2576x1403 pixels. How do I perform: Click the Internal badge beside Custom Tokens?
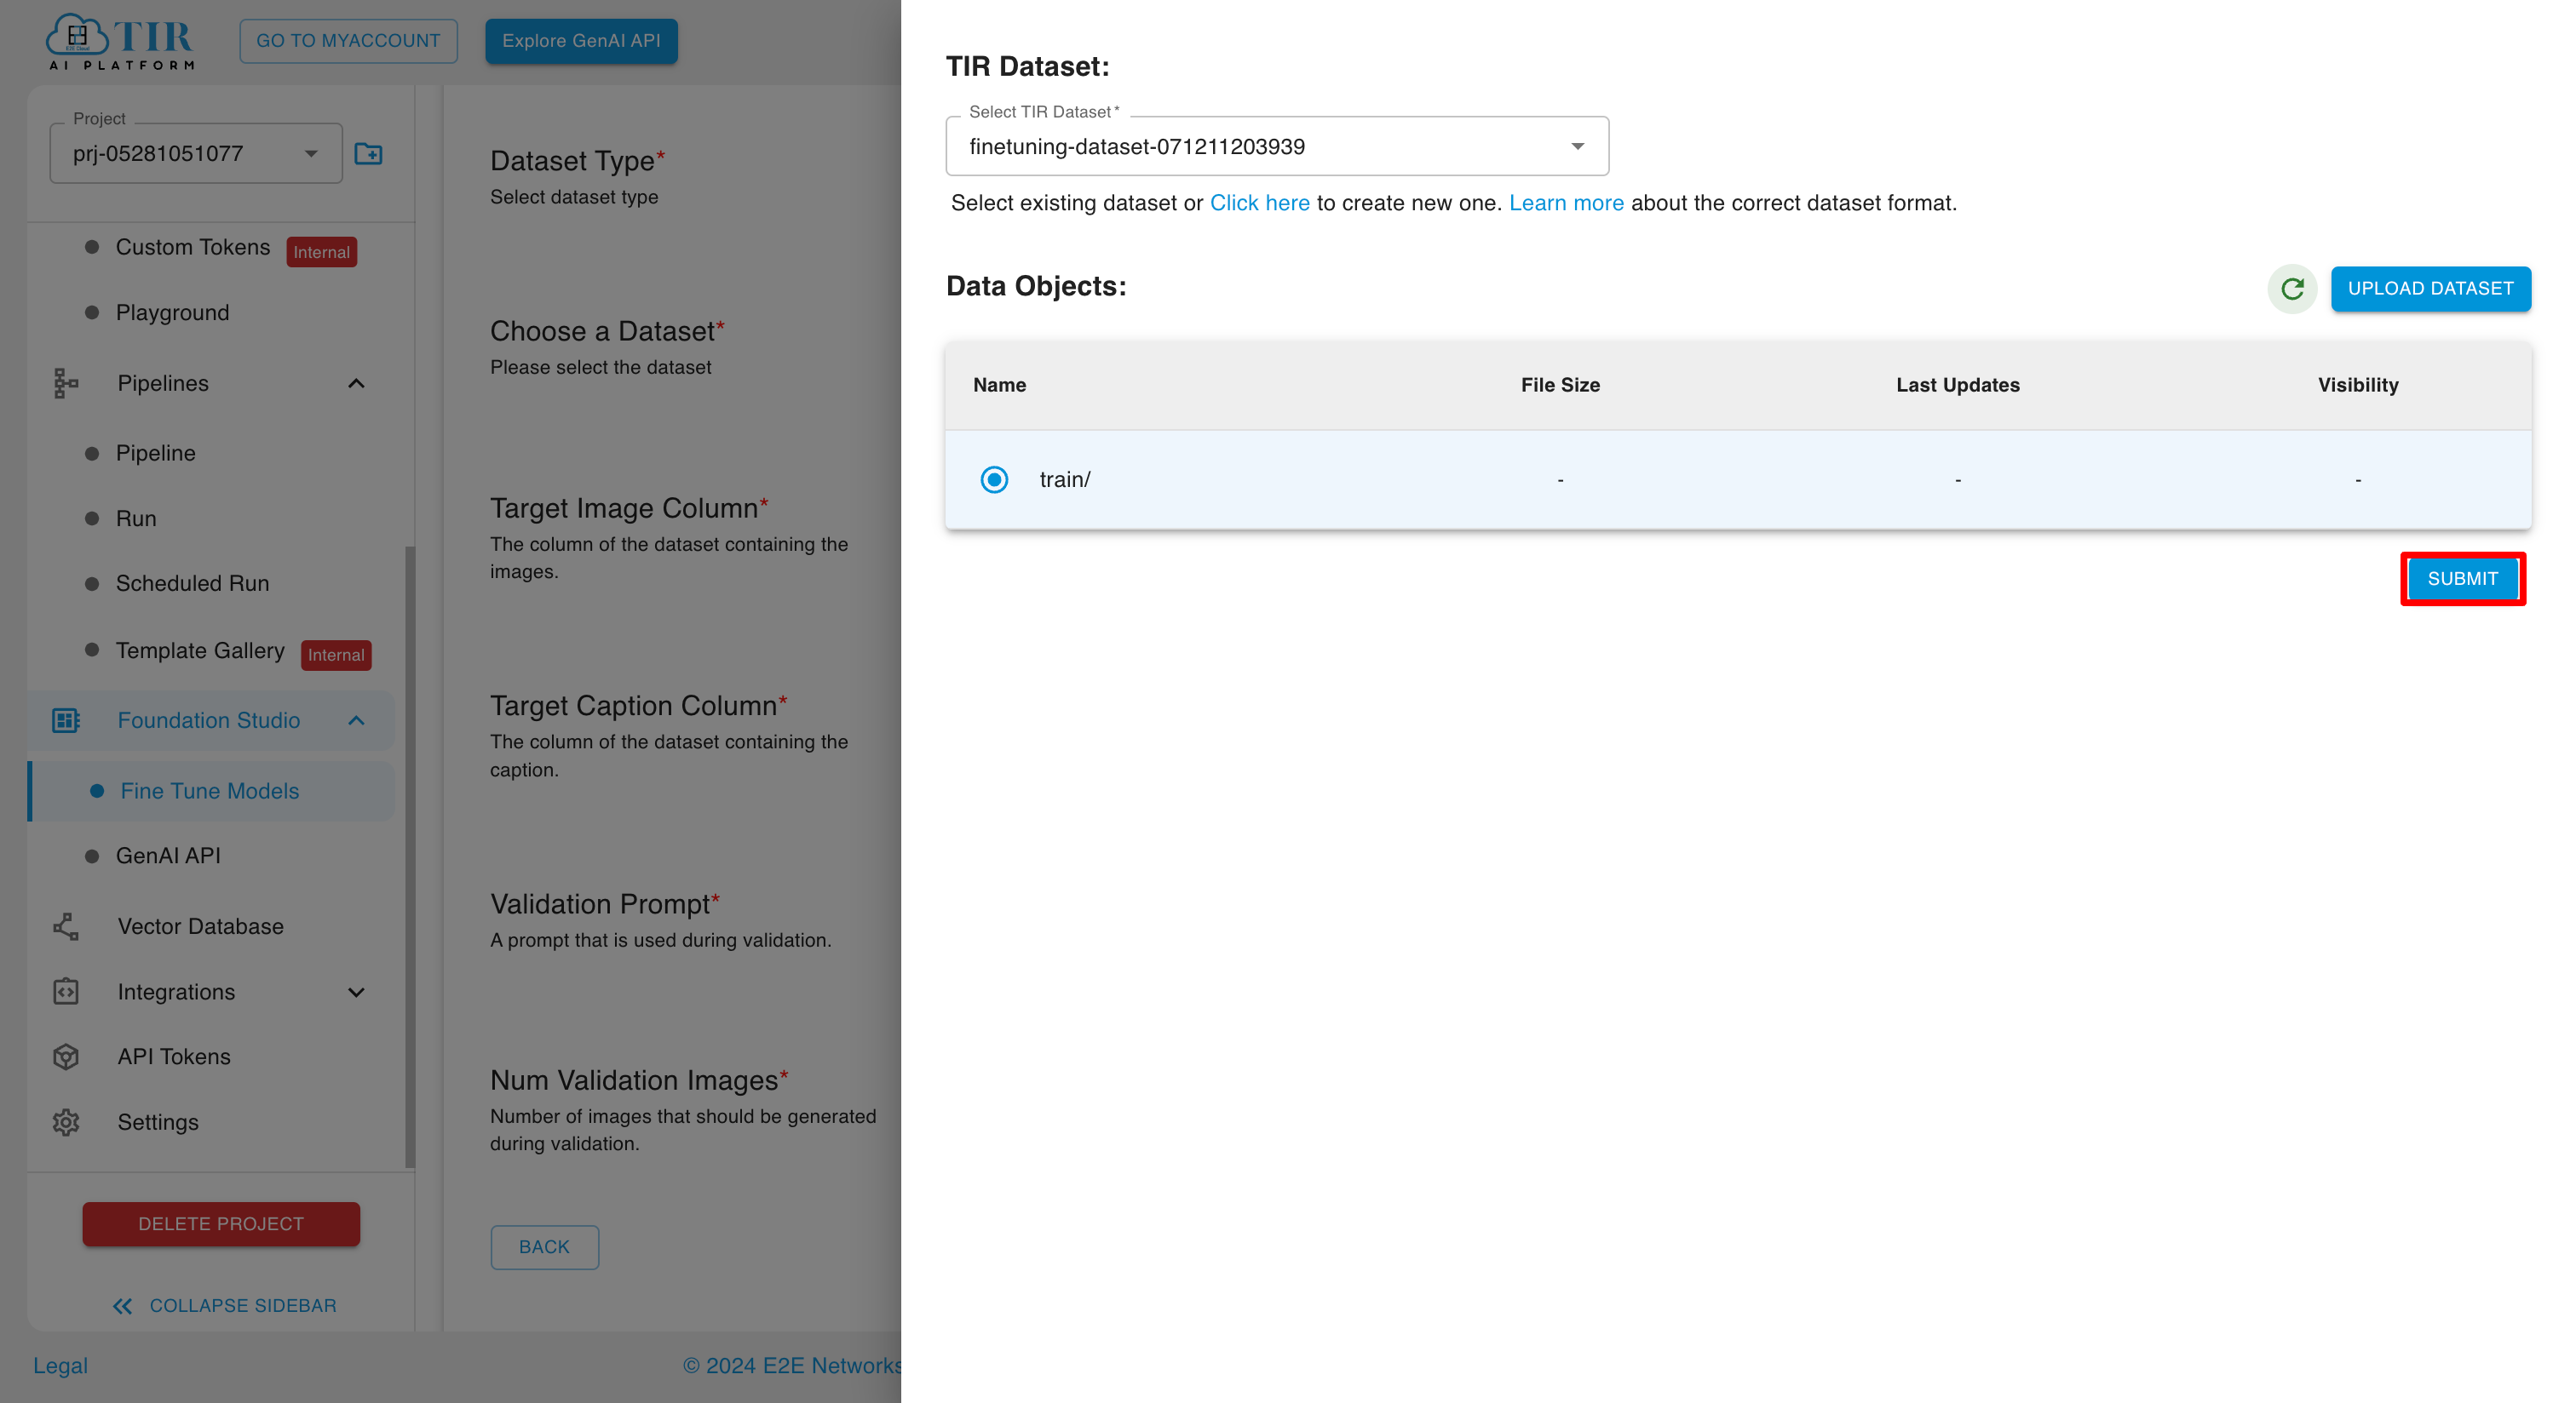tap(321, 252)
